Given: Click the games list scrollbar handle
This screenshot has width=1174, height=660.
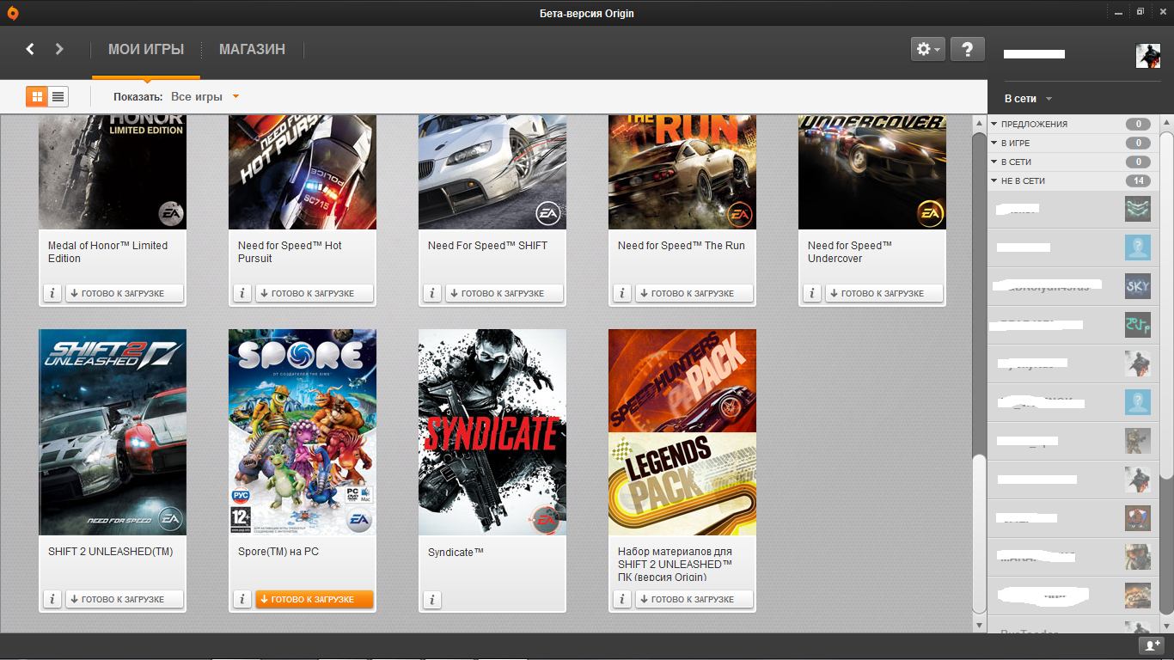Looking at the screenshot, I should tap(980, 533).
